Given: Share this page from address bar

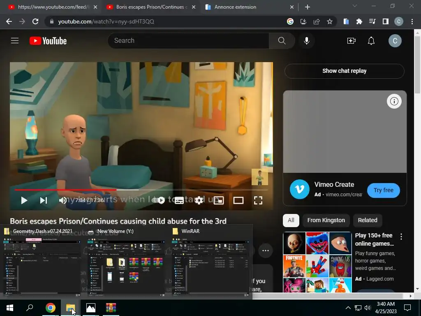Looking at the screenshot, I should [317, 21].
